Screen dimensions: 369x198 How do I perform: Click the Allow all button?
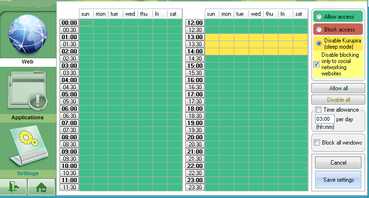tap(339, 88)
